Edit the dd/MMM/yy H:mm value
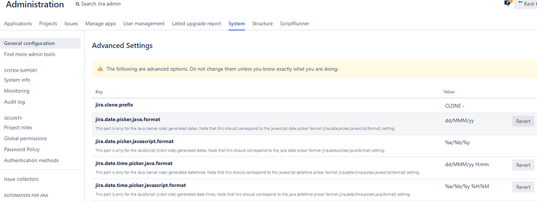This screenshot has height=202, width=537. [467, 164]
